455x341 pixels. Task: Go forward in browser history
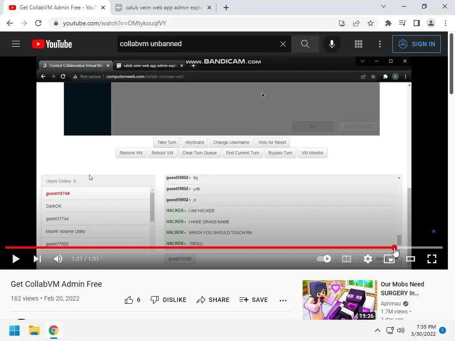(24, 23)
